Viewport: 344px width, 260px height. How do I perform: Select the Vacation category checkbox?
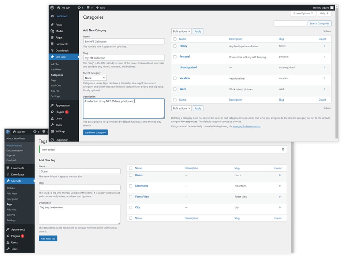[x=175, y=78]
